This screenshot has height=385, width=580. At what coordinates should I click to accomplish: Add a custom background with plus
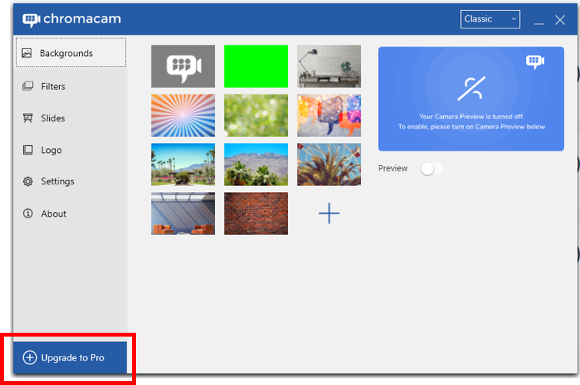[330, 214]
